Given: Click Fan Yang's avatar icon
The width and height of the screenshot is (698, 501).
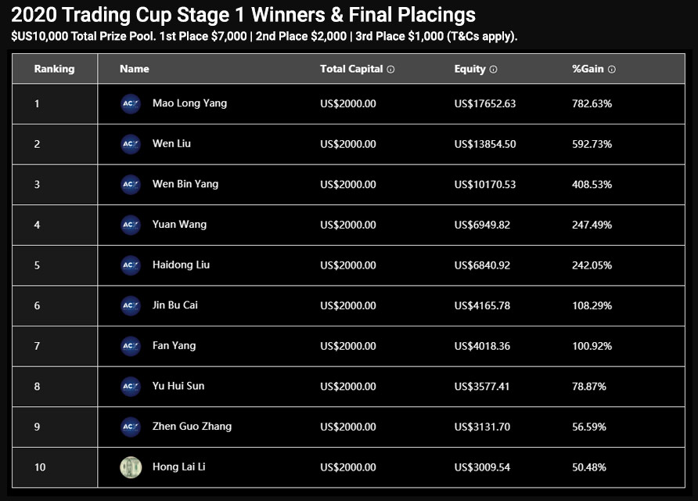Looking at the screenshot, I should 130,346.
